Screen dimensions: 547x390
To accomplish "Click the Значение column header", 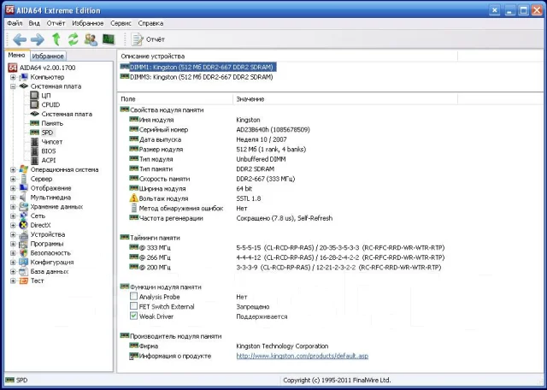I will (345, 99).
